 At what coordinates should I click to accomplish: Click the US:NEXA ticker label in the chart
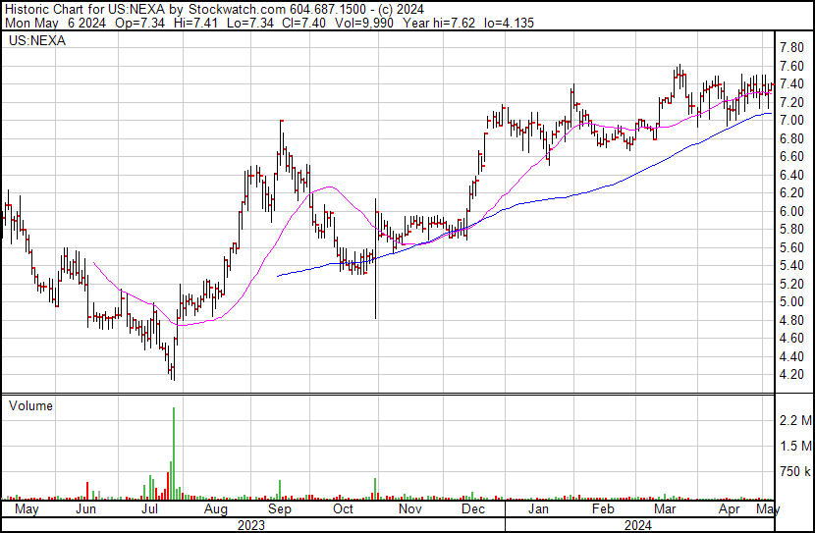tap(37, 41)
